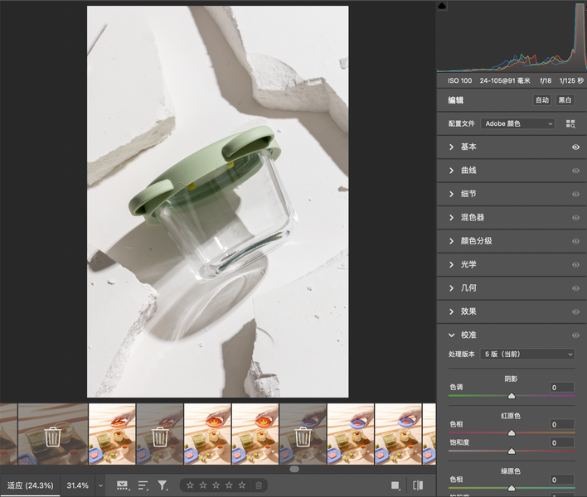Click the ISO 100 metadata text
587x497 pixels.
(x=459, y=81)
